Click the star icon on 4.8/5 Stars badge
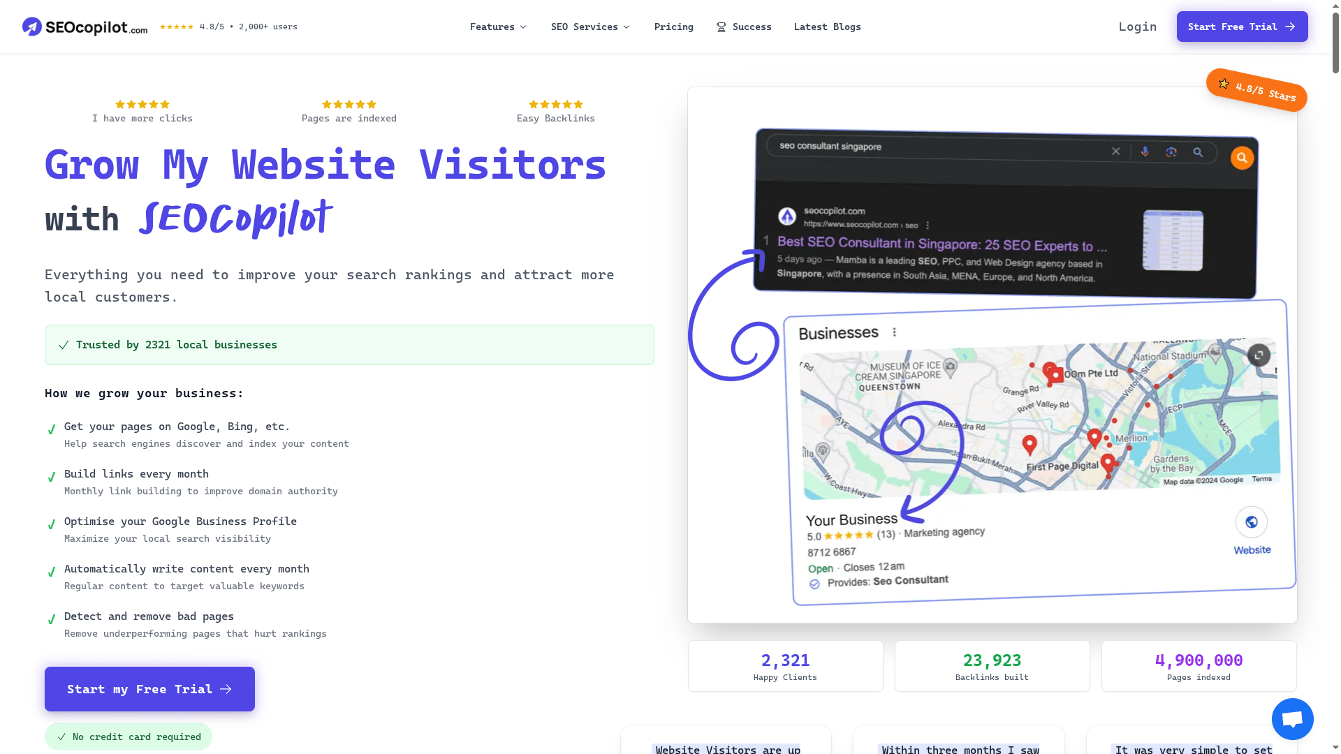 [1224, 84]
